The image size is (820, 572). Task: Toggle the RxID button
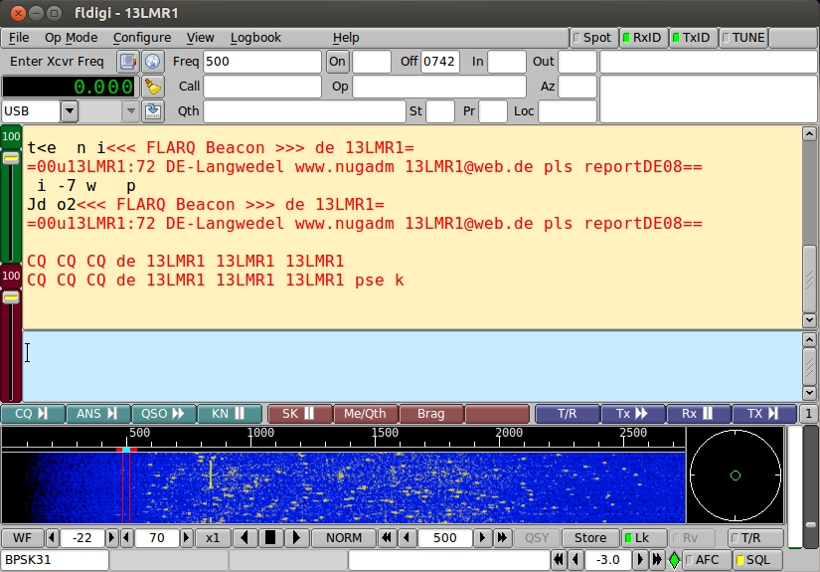coord(641,38)
